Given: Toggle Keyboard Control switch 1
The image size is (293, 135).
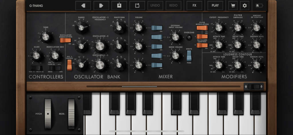Looking at the screenshot, I should point(202,36).
